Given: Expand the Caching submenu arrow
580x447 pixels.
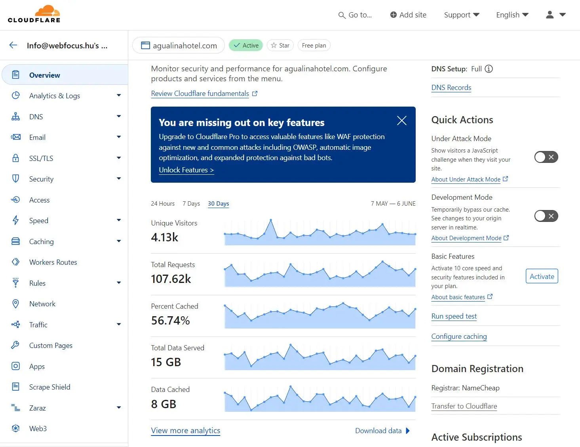Looking at the screenshot, I should click(x=119, y=241).
